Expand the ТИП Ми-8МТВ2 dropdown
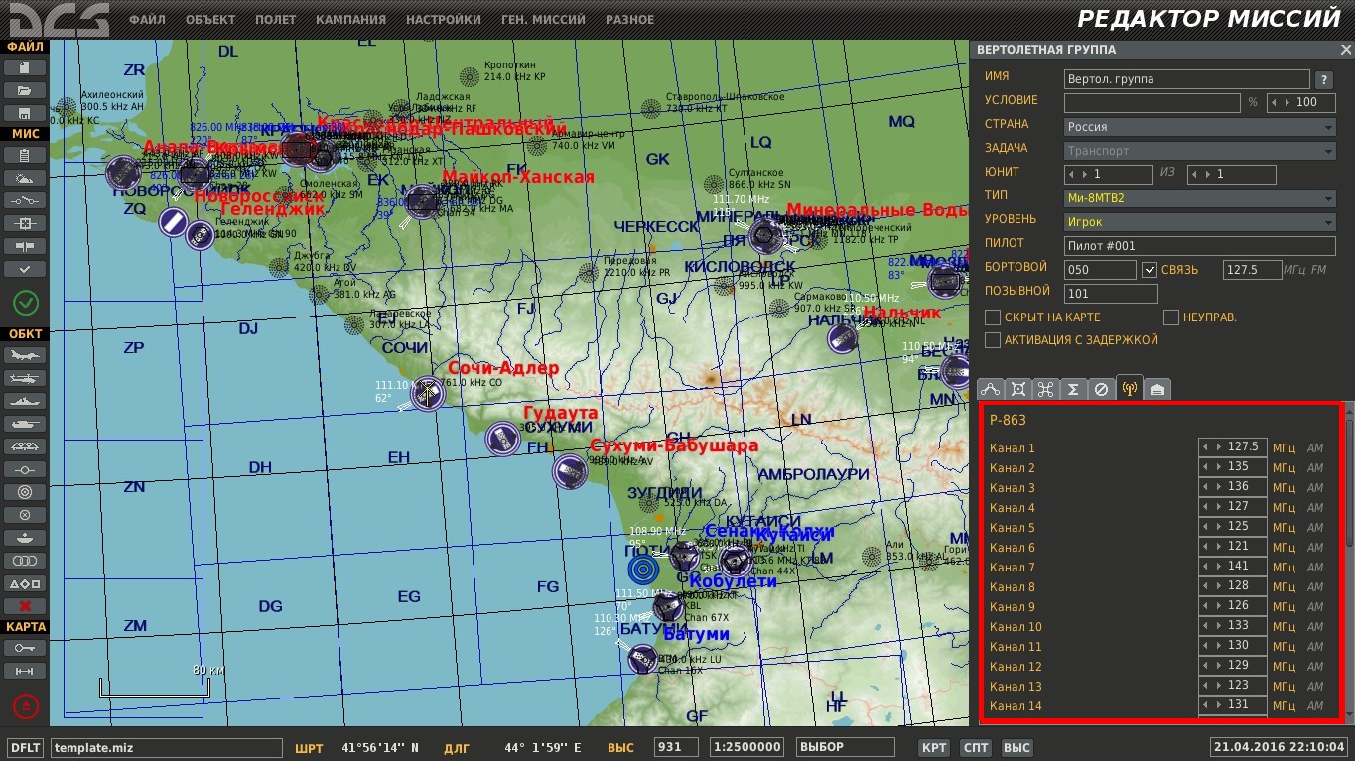1355x761 pixels. click(1200, 198)
